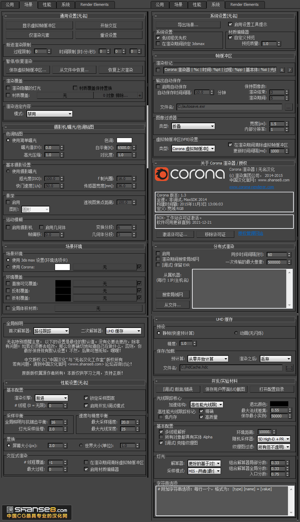Adjust 白平衡[K] 6500.0 spinner arrows
The width and height of the screenshot is (300, 522).
[x=134, y=148]
